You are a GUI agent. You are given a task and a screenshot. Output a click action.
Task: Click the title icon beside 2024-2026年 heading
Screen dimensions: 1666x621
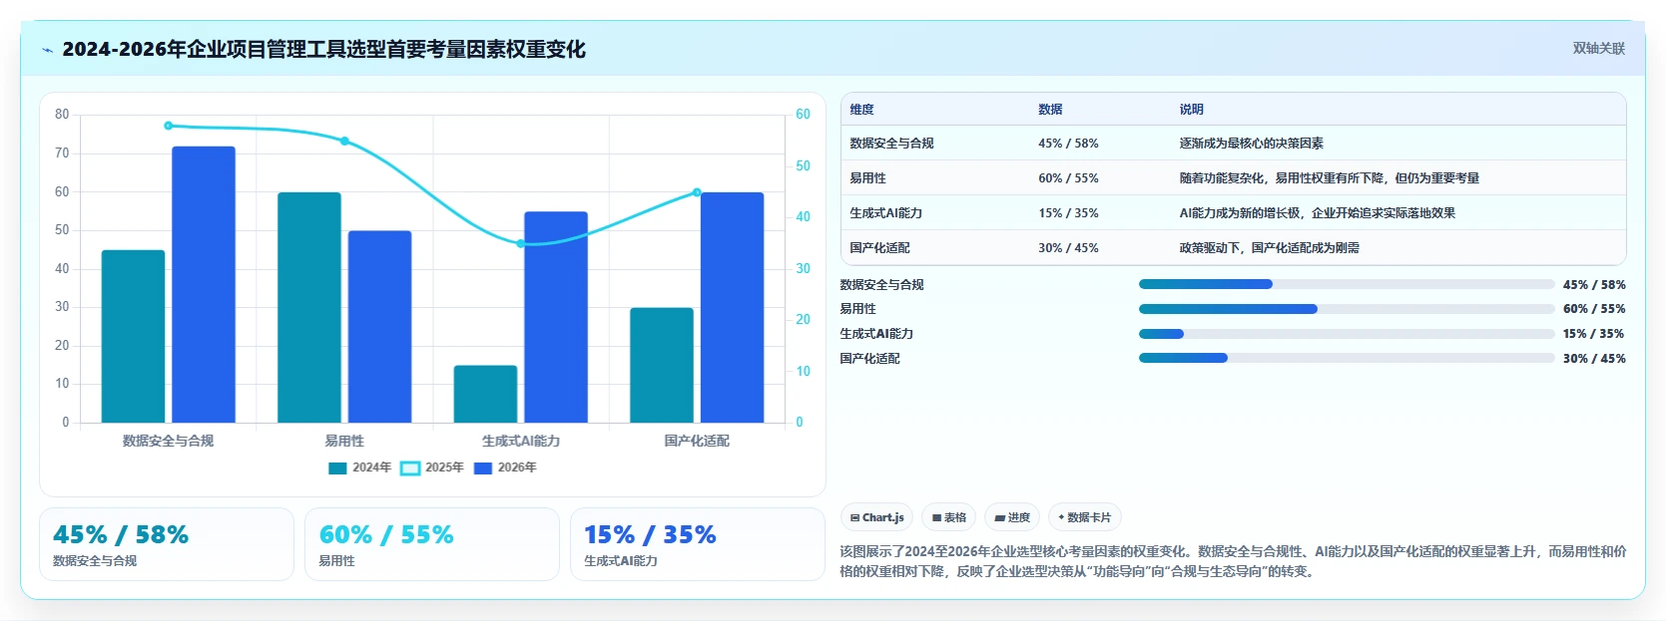pos(47,50)
